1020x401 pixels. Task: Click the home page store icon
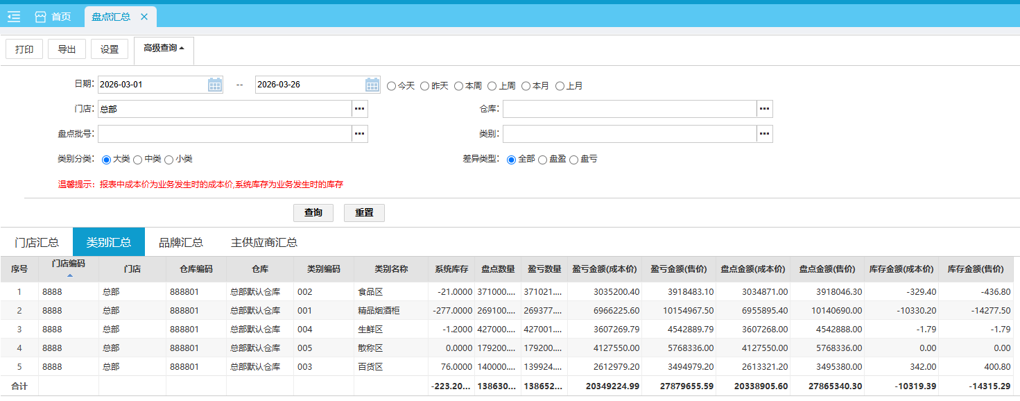pos(40,17)
